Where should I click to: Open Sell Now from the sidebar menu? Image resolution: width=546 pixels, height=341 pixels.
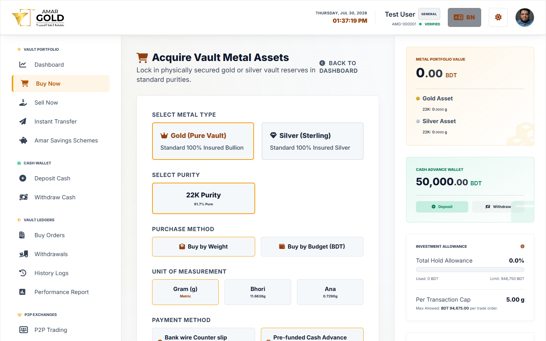tap(61, 102)
